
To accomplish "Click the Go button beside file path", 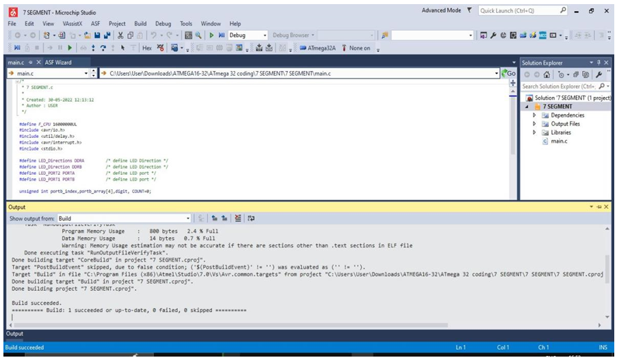I will coord(508,73).
